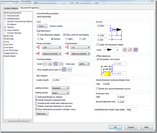Select outside arrow placement icon
This screenshot has height=133, width=157.
[125, 50]
